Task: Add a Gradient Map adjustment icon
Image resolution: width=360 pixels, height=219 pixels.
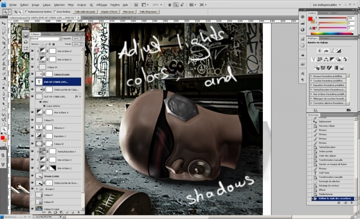Action: pos(335,68)
